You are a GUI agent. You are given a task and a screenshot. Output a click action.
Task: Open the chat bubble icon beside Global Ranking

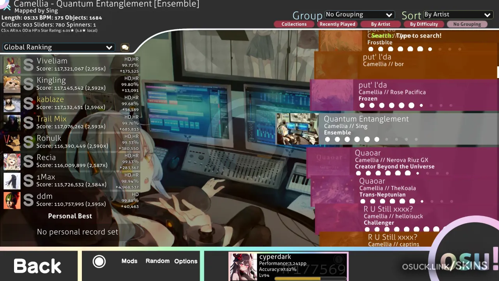tap(125, 47)
